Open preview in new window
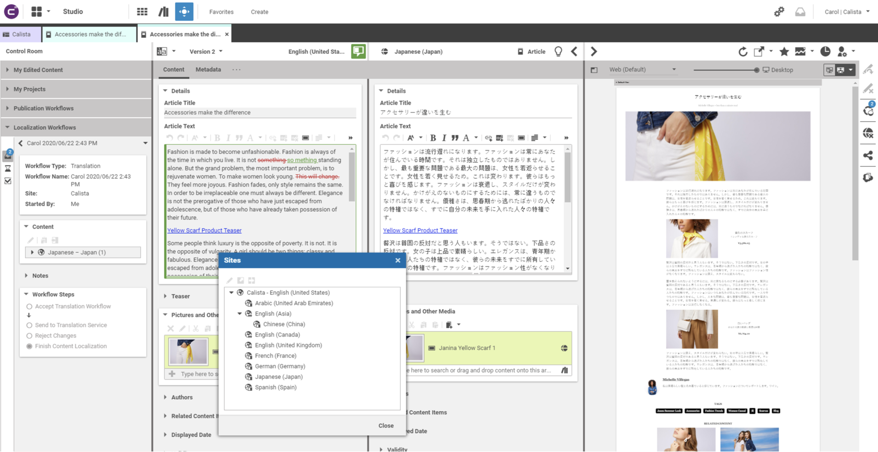The image size is (878, 452). pos(759,51)
